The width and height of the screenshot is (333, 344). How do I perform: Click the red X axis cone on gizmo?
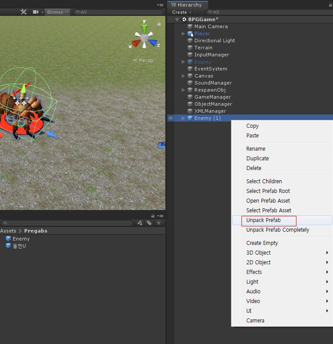(136, 43)
